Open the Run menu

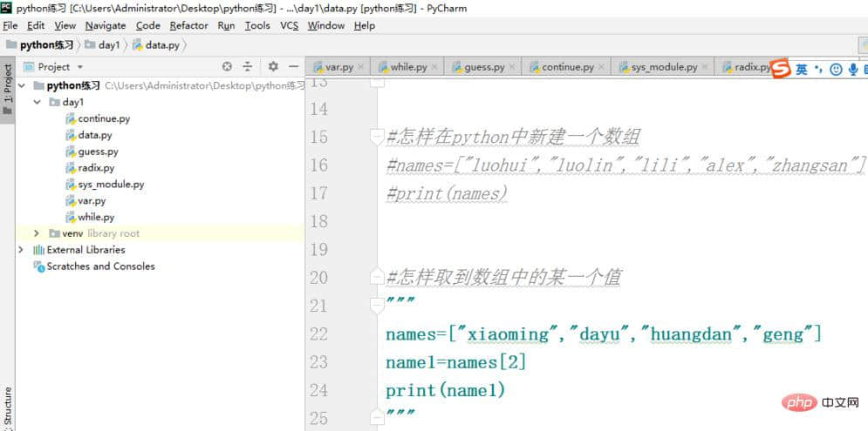226,25
